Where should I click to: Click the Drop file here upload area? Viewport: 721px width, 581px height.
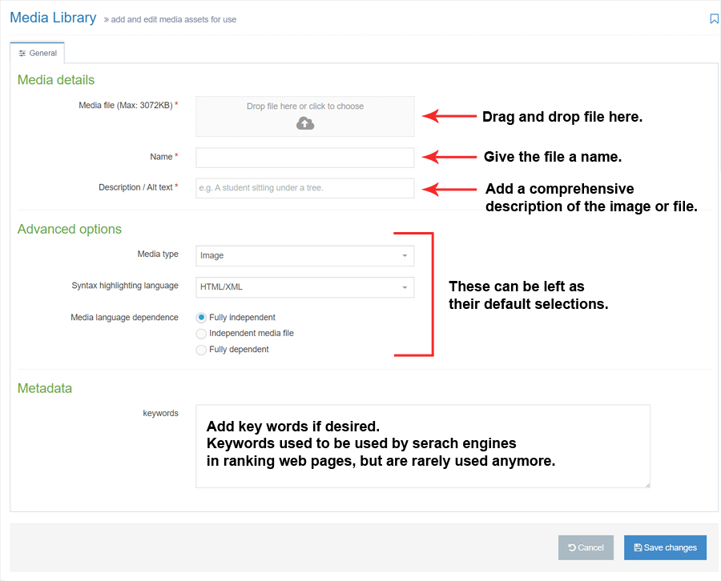click(305, 117)
